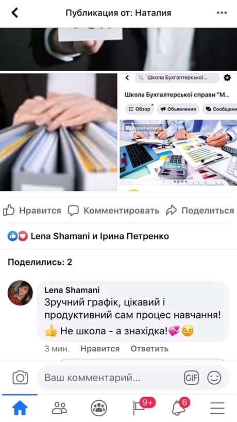
Task: Share the post via Поделиться
Action: pyautogui.click(x=200, y=210)
